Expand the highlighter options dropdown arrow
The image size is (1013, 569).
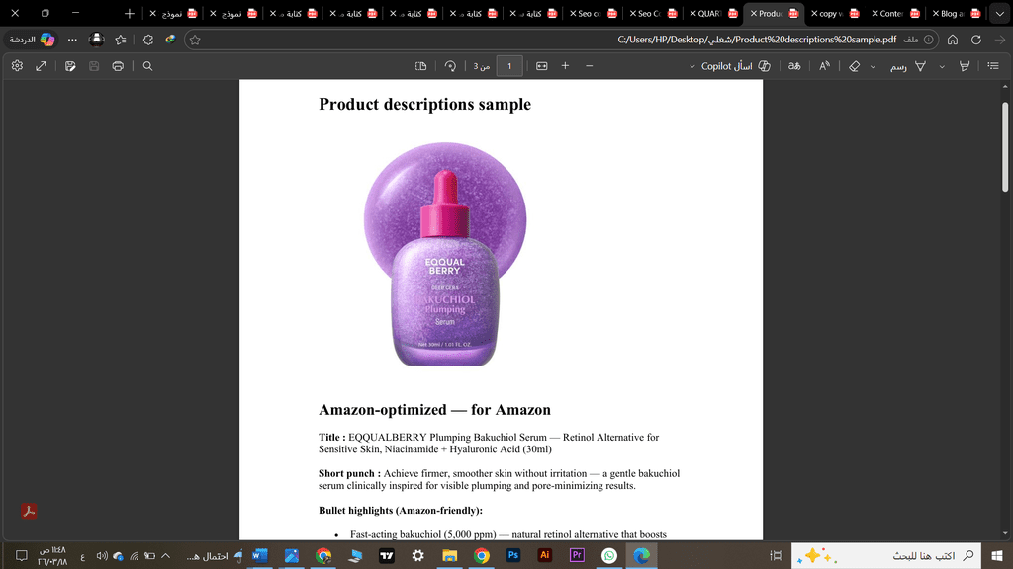tap(941, 66)
